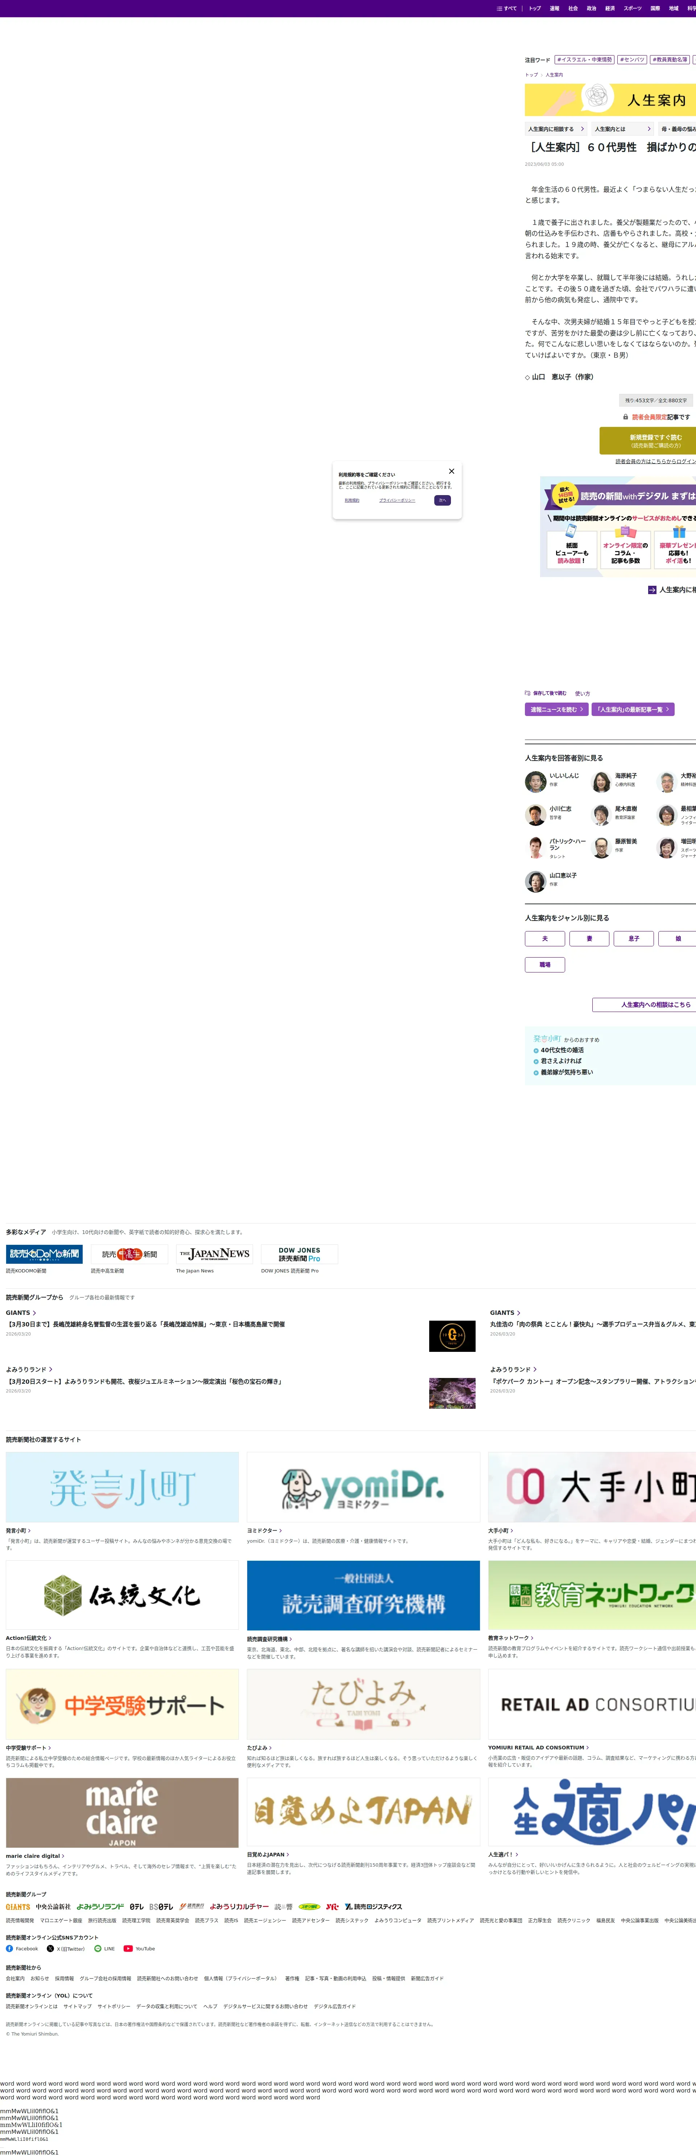This screenshot has width=696, height=2156.
Task: Open the marie claire JAPON banner
Action: tap(122, 1813)
